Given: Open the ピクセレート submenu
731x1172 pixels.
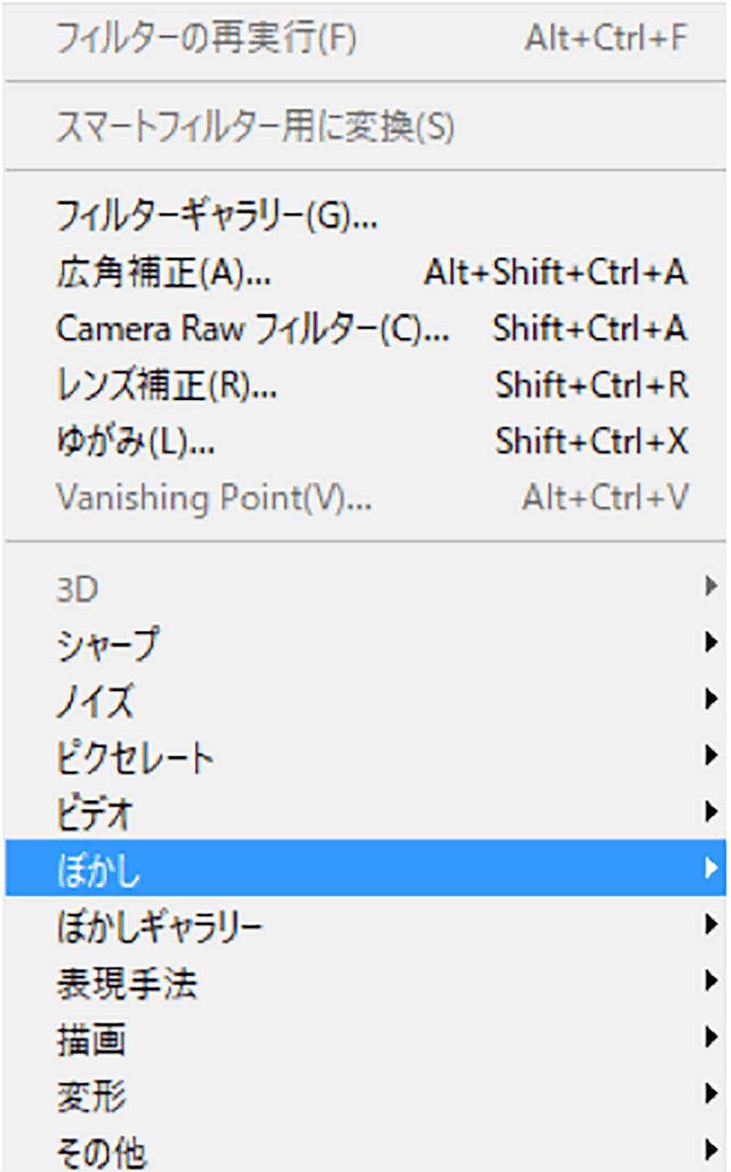Looking at the screenshot, I should (x=135, y=756).
